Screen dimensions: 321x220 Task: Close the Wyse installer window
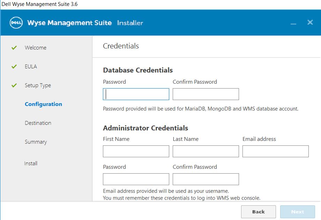(x=310, y=22)
